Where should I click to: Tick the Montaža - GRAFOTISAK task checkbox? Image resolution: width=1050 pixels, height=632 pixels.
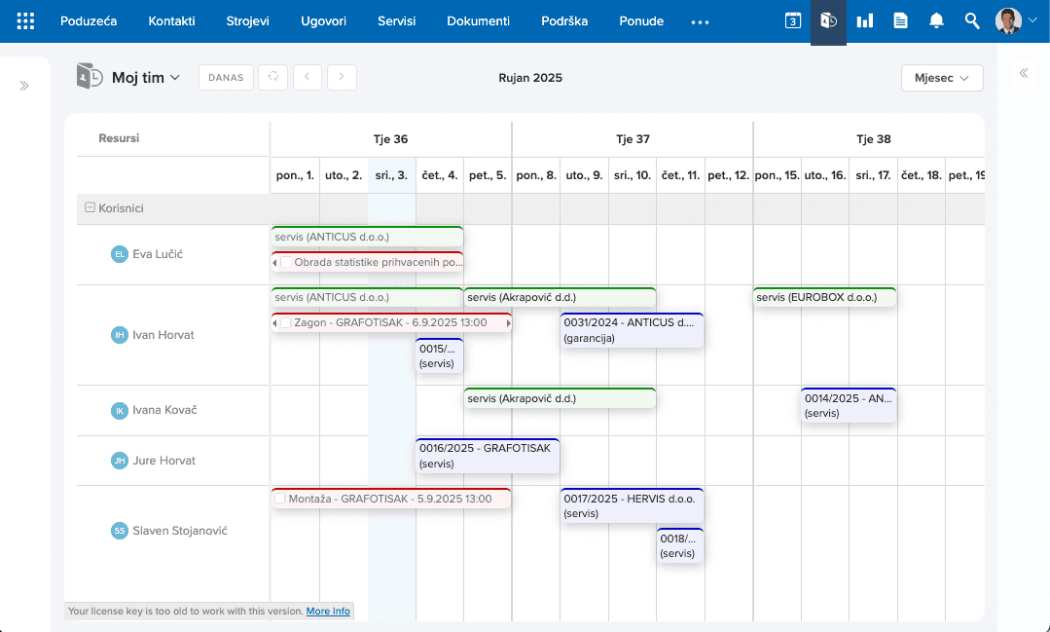tap(280, 500)
